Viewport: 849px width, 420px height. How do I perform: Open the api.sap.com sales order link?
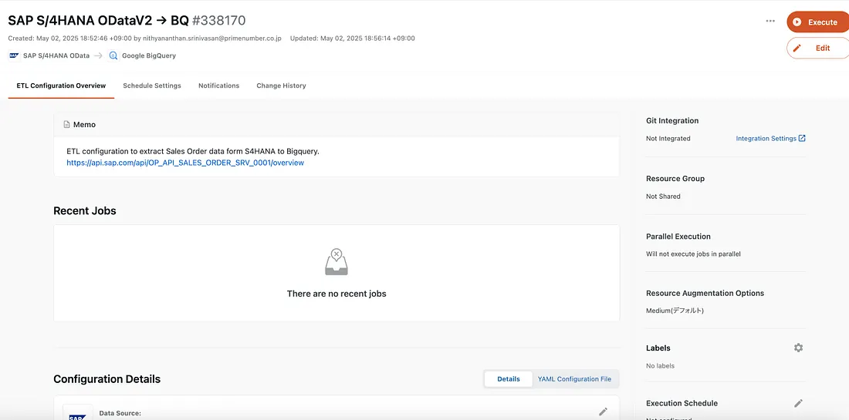[185, 163]
